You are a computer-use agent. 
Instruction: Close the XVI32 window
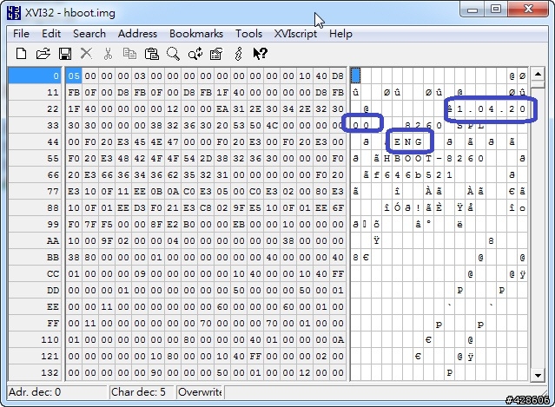click(528, 10)
